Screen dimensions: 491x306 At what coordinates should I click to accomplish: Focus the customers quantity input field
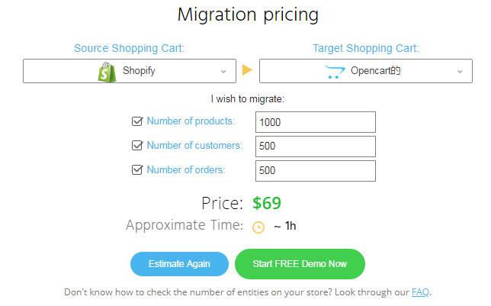tap(316, 147)
